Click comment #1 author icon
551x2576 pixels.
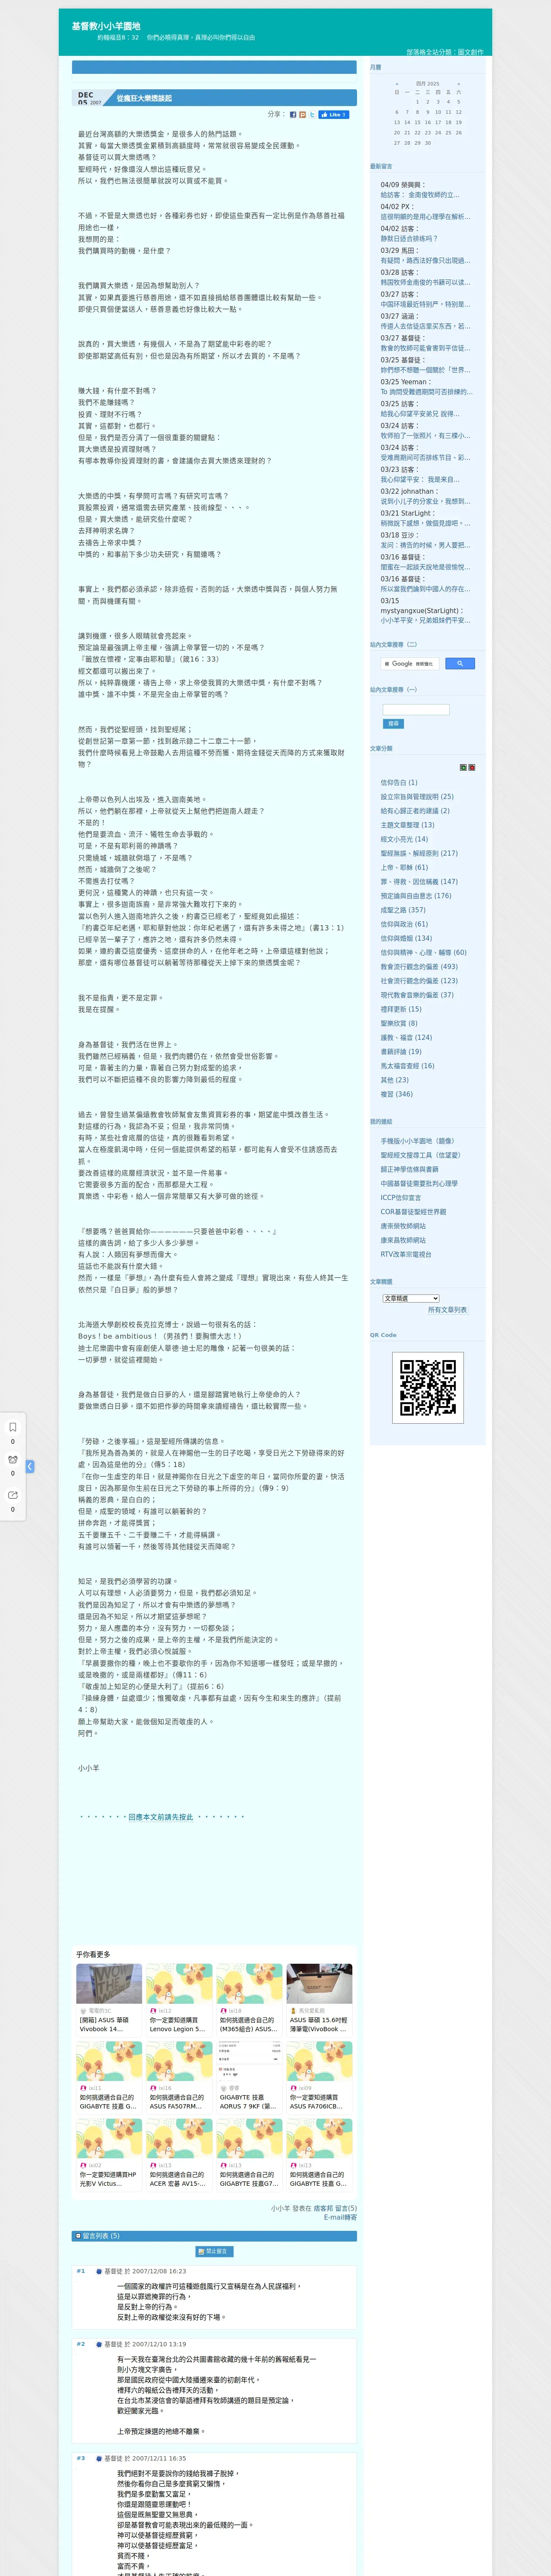pos(100,2271)
